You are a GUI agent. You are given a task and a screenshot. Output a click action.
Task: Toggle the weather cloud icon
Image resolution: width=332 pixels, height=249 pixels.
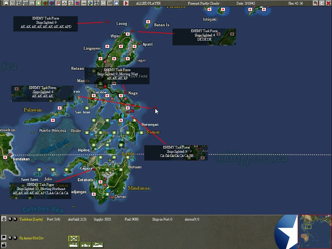[116, 3]
